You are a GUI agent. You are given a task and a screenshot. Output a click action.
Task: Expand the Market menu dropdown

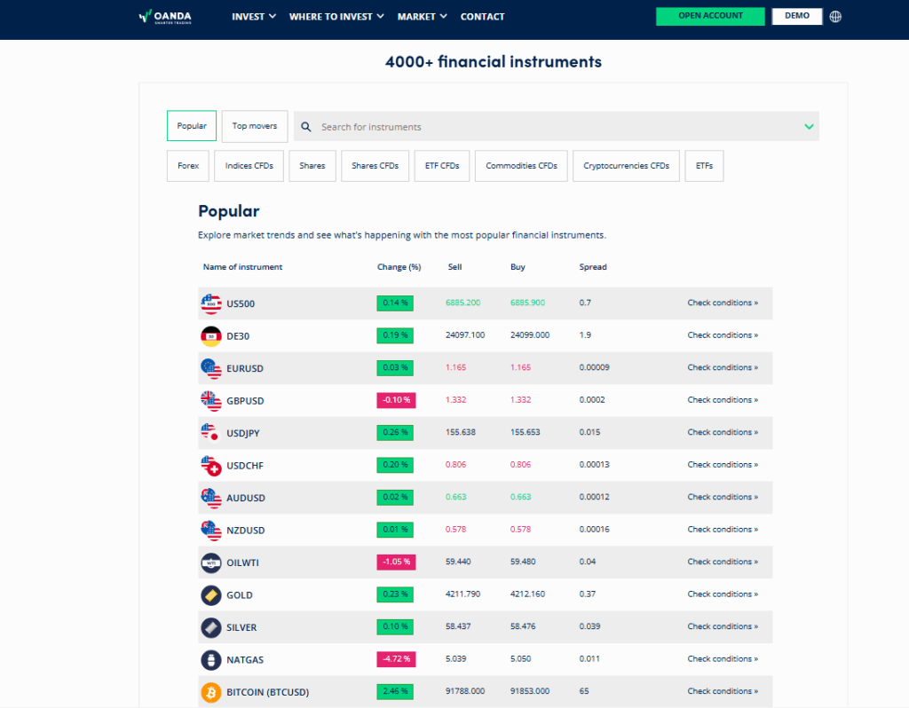tap(422, 17)
